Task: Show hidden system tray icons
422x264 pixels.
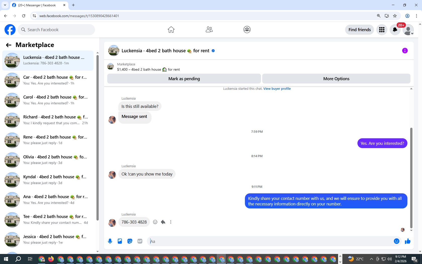Action: [x=371, y=259]
